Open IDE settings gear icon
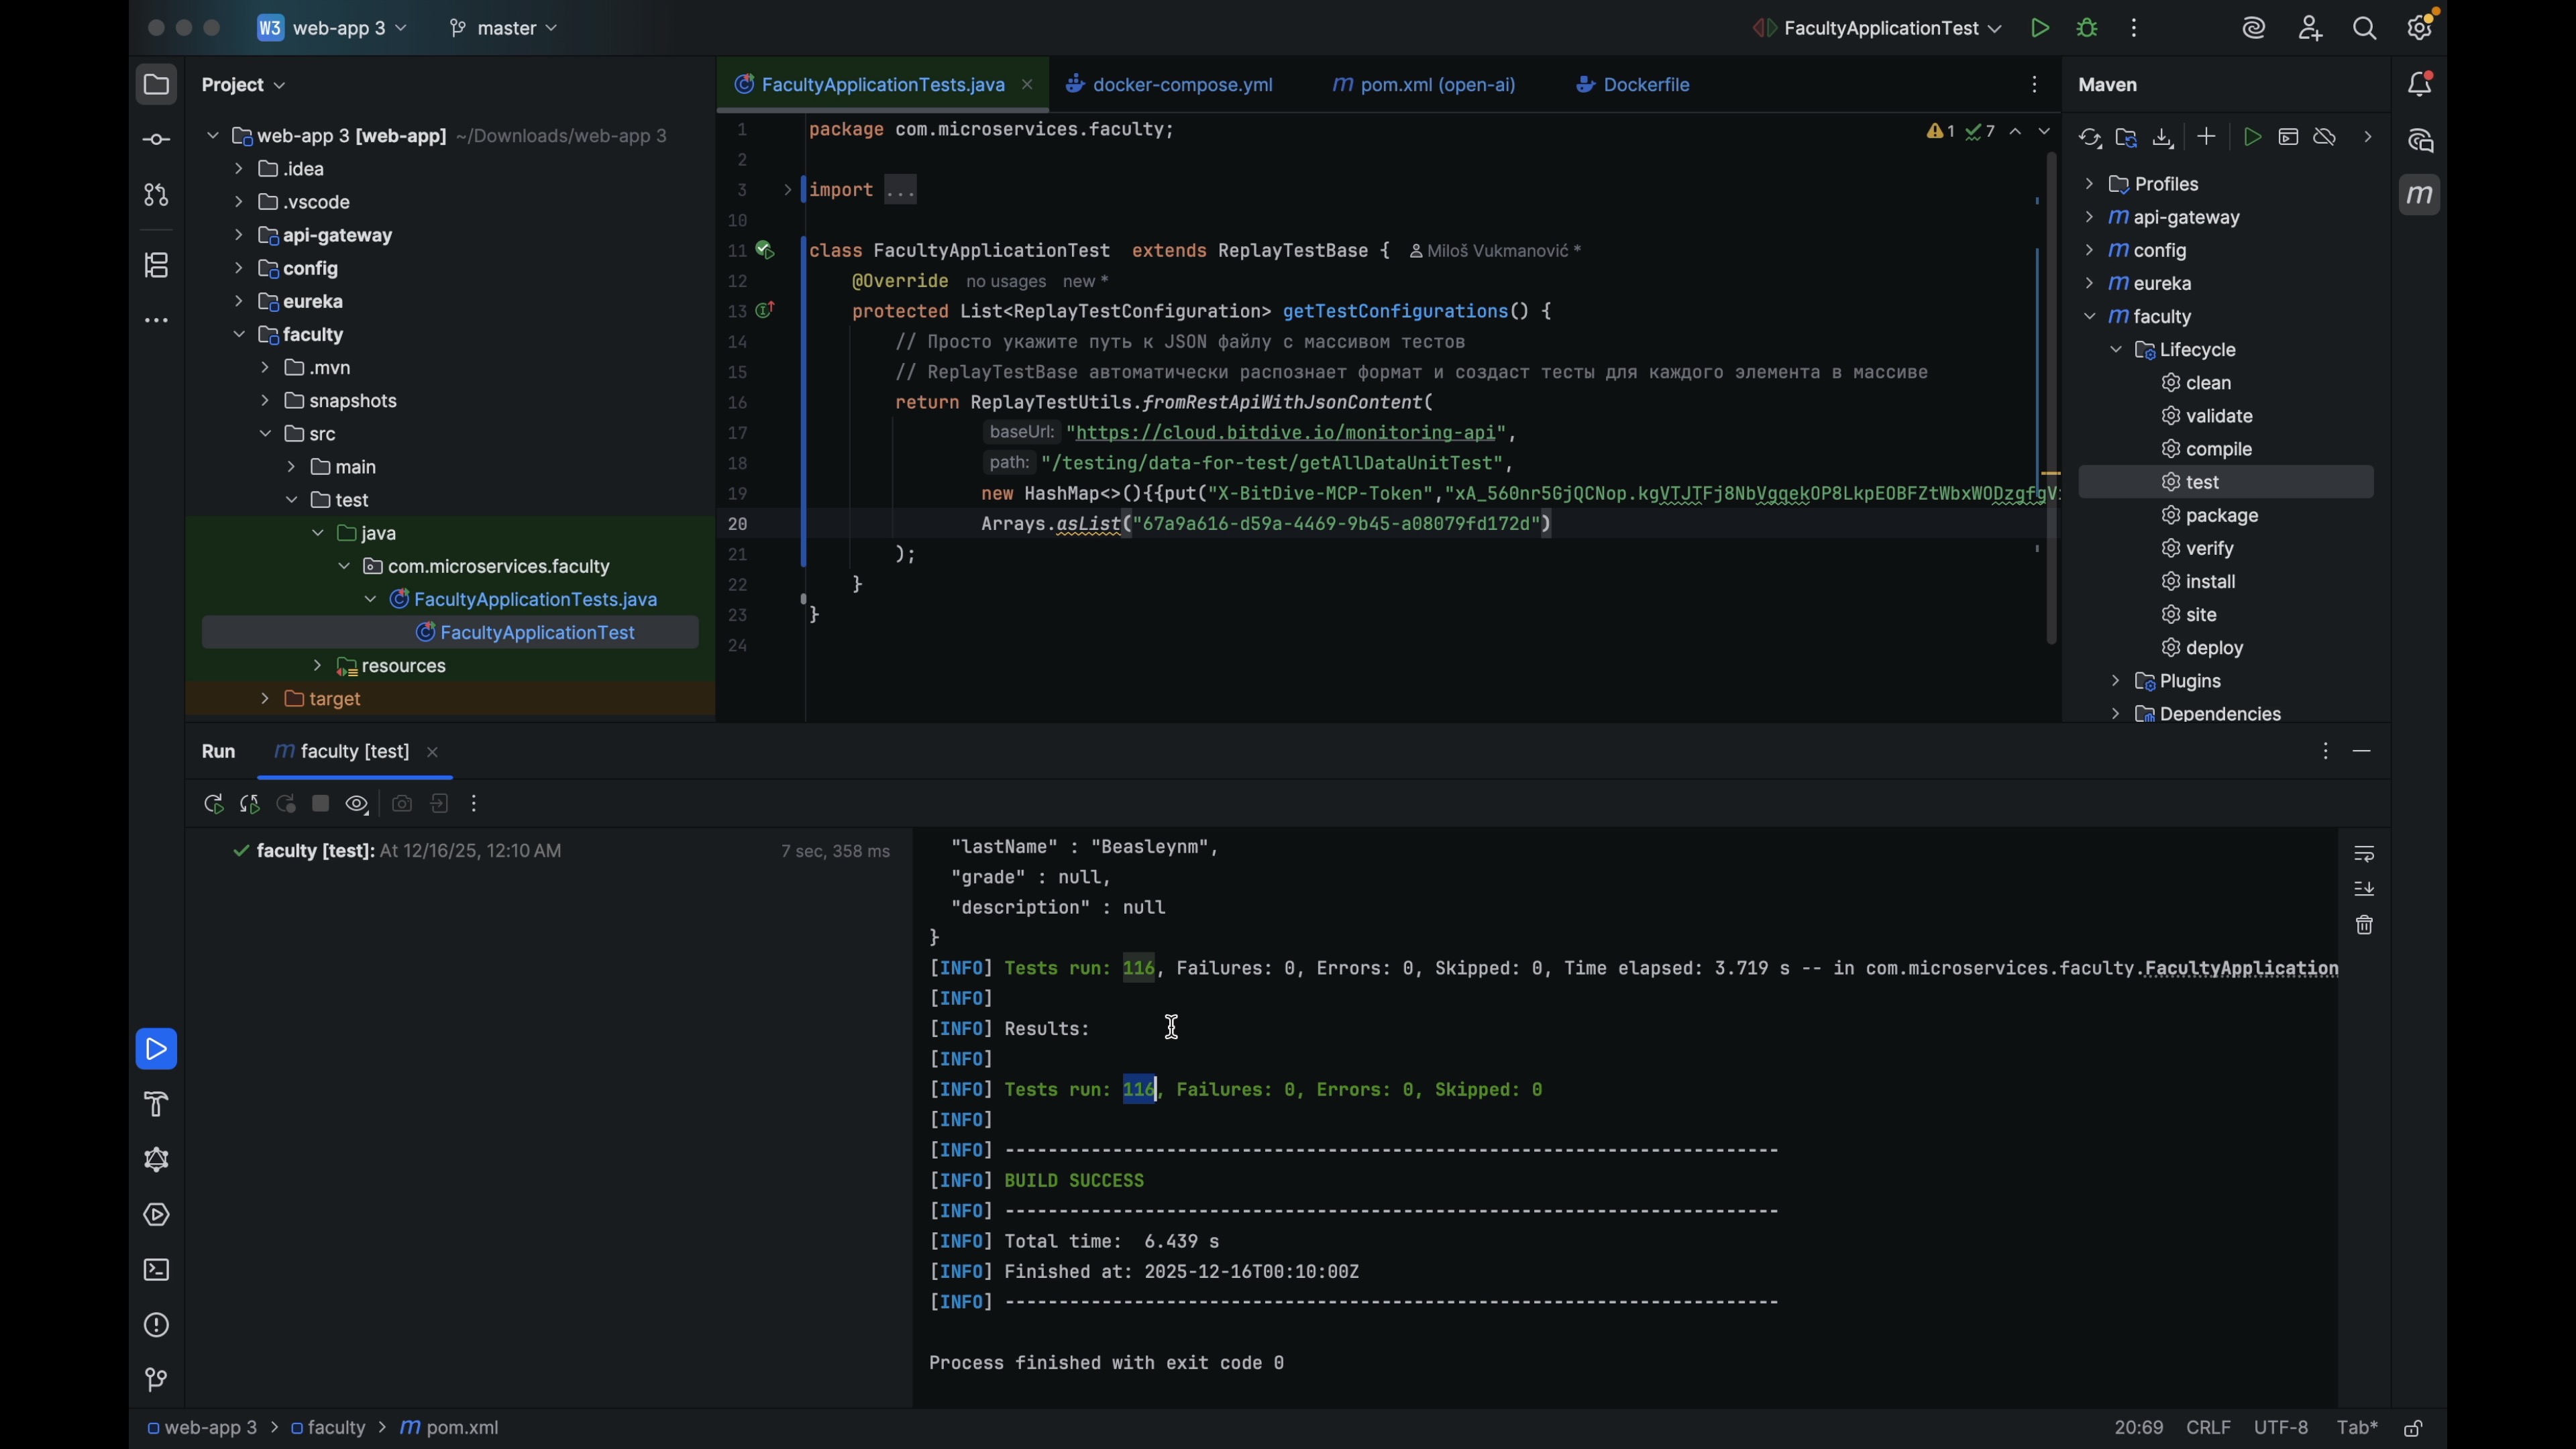The width and height of the screenshot is (2576, 1449). (x=2421, y=27)
